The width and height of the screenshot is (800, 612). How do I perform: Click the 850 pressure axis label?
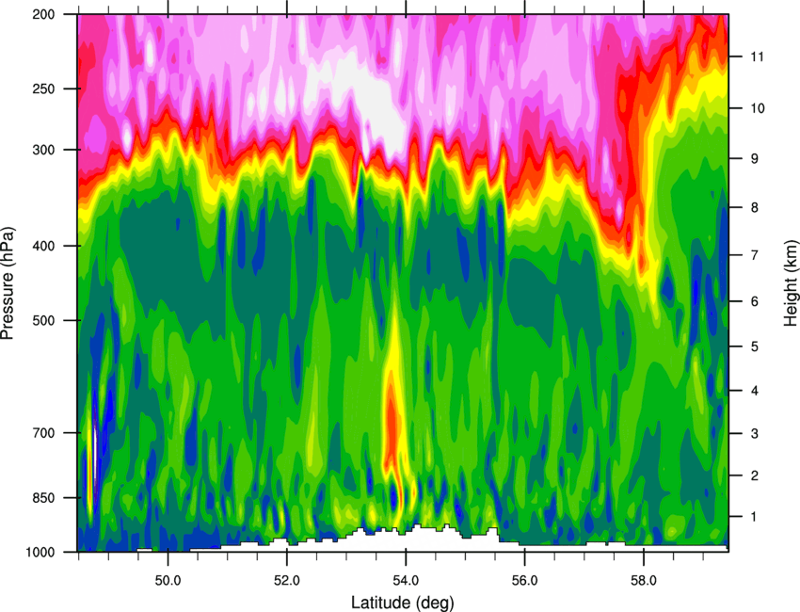pyautogui.click(x=43, y=498)
